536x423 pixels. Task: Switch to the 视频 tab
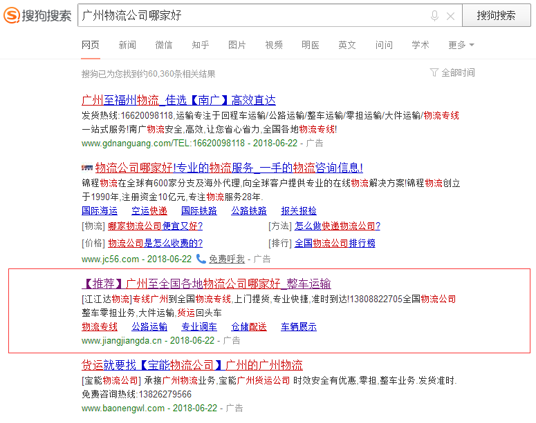(274, 45)
